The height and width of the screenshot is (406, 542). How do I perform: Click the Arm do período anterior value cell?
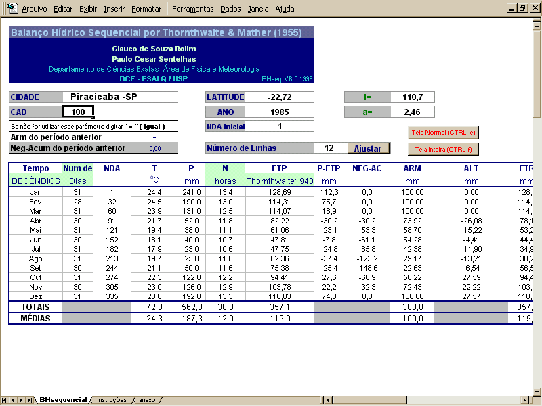154,137
